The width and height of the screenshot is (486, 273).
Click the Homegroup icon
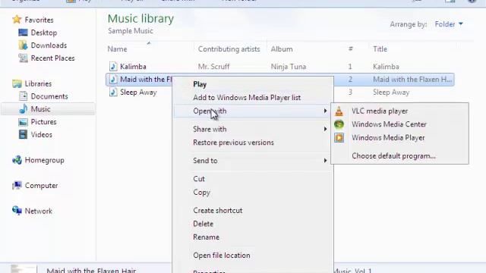(17, 160)
